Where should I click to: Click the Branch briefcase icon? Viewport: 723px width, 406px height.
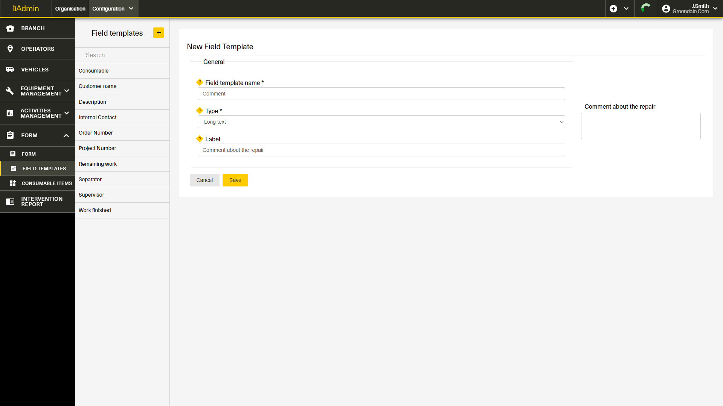pos(10,28)
